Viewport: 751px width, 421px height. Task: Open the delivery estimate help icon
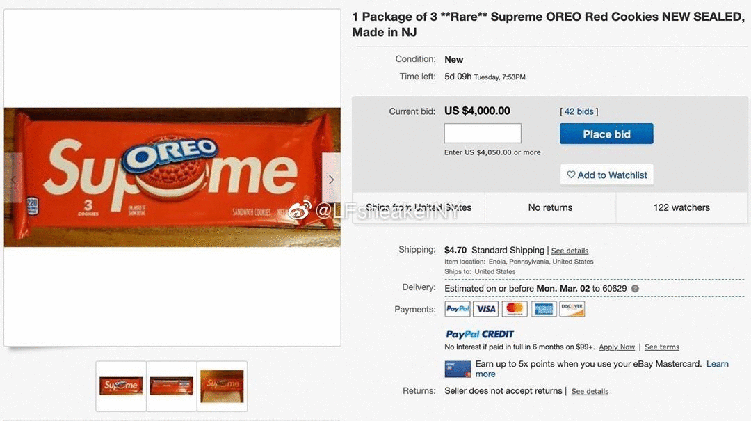635,289
